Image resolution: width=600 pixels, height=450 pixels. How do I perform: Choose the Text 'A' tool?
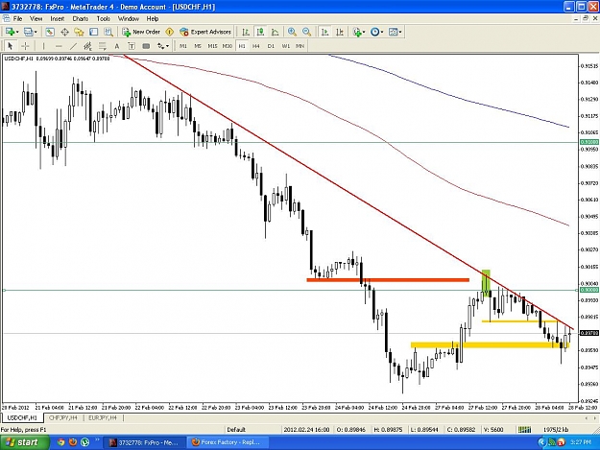[117, 46]
